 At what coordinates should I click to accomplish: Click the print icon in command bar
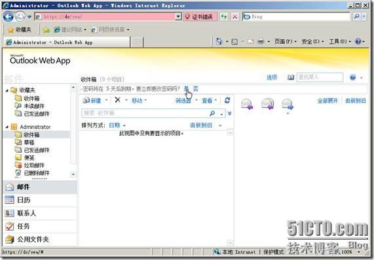[261, 42]
